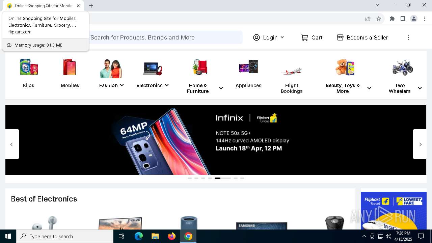The height and width of the screenshot is (243, 432).
Task: Click the network tray icon
Action: pos(380,236)
